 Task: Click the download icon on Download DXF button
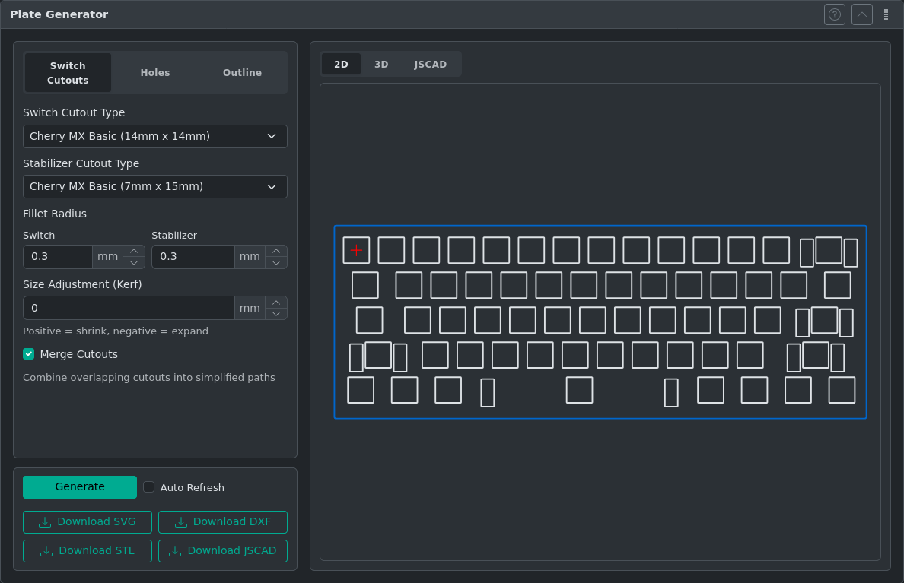tap(181, 521)
